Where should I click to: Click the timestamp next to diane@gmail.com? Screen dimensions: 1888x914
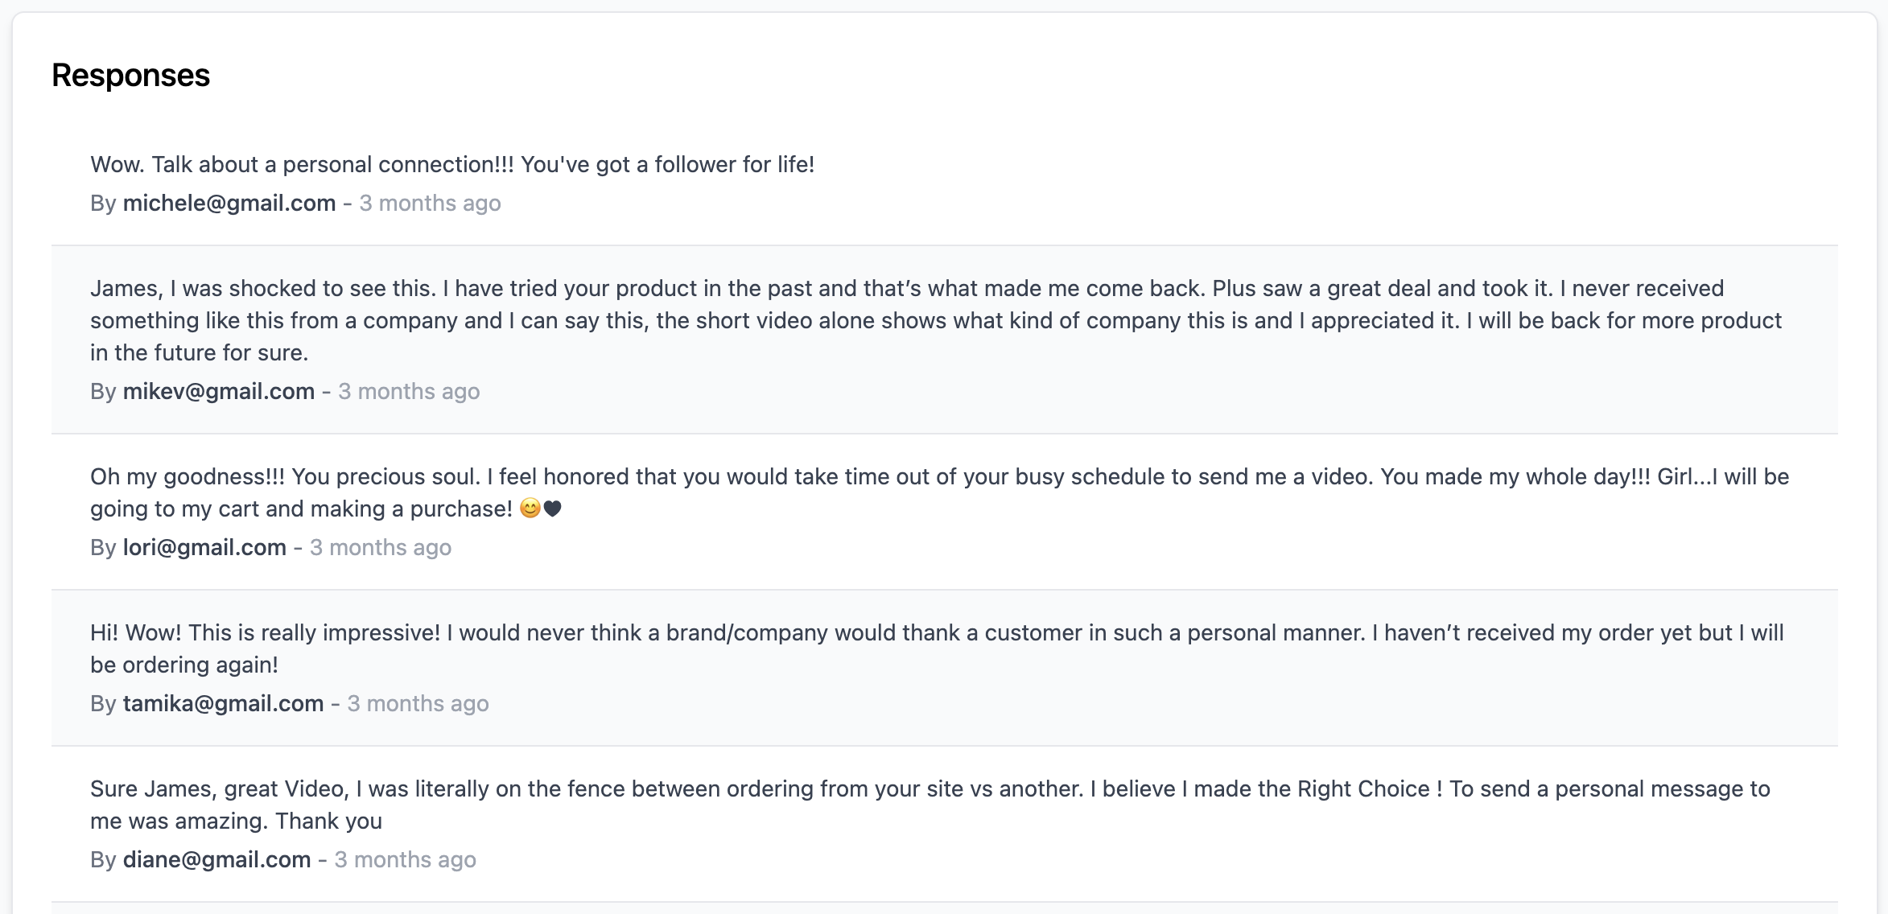[406, 860]
